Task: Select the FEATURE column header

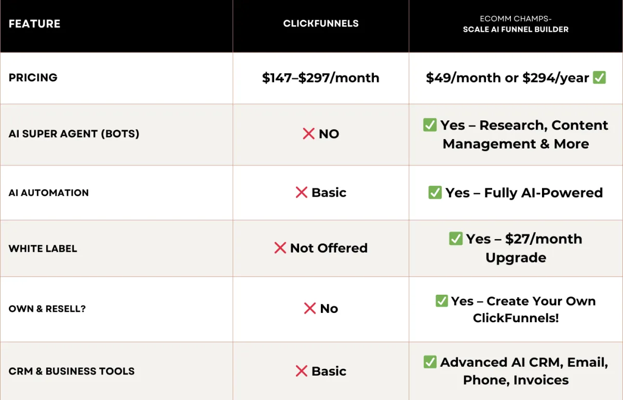Action: point(35,24)
